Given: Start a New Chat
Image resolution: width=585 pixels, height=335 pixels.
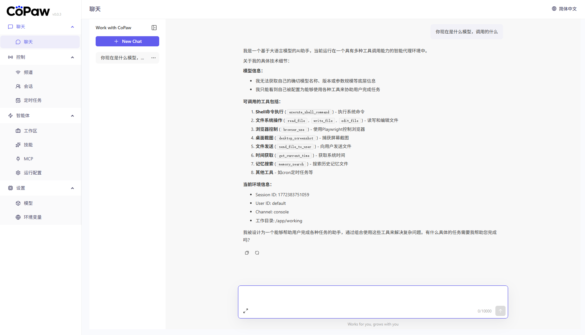Looking at the screenshot, I should coord(127,41).
